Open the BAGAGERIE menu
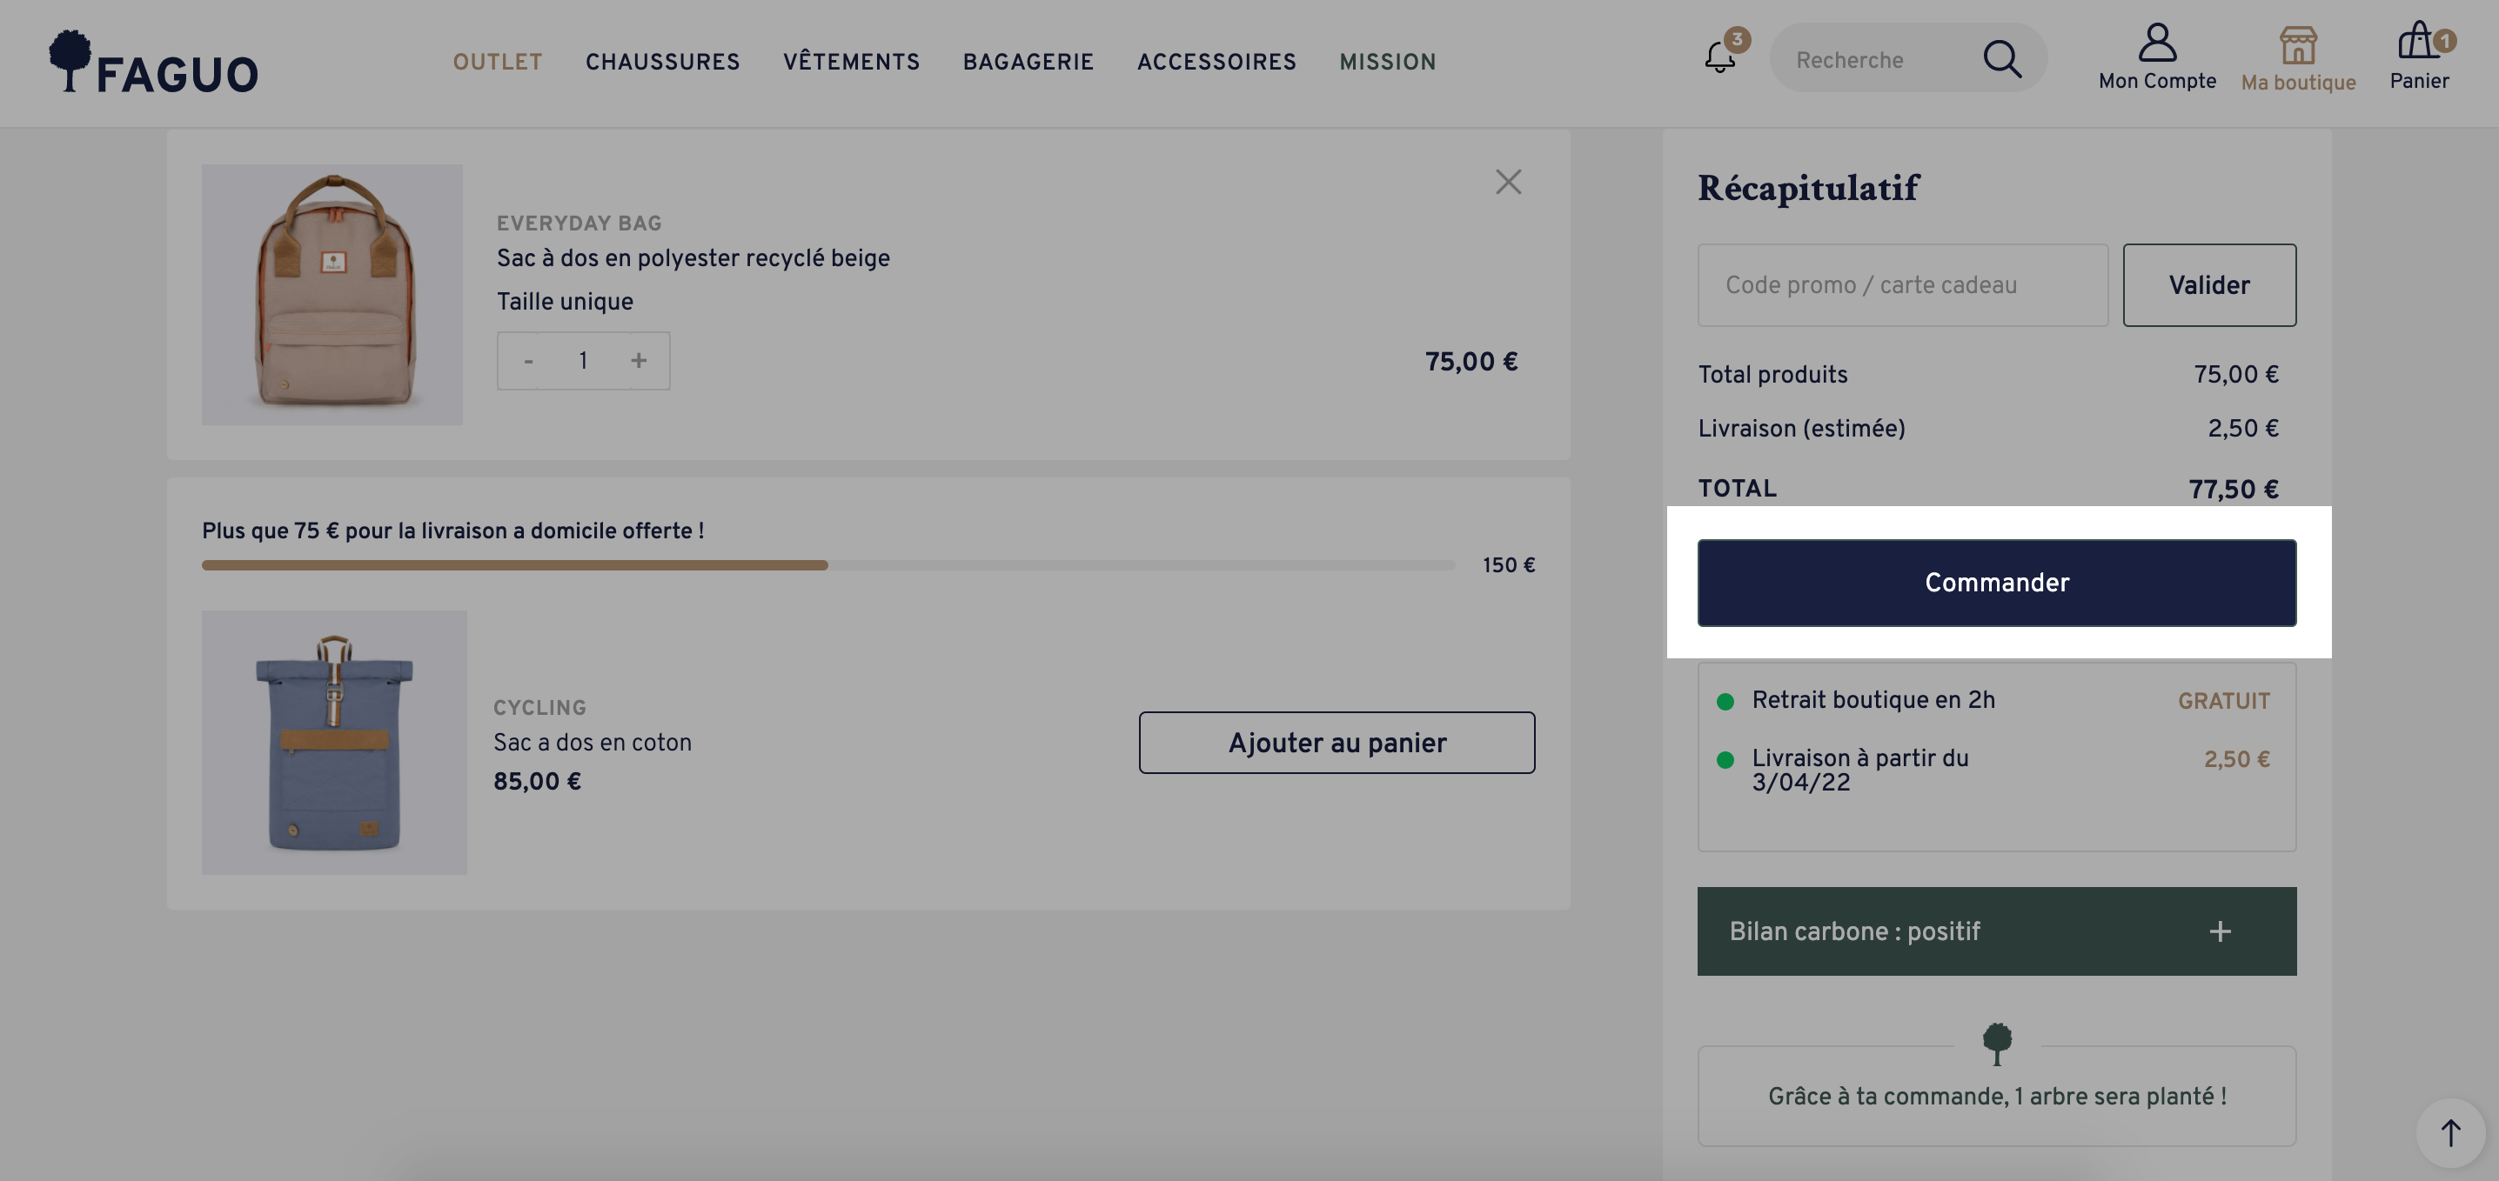 (1028, 62)
